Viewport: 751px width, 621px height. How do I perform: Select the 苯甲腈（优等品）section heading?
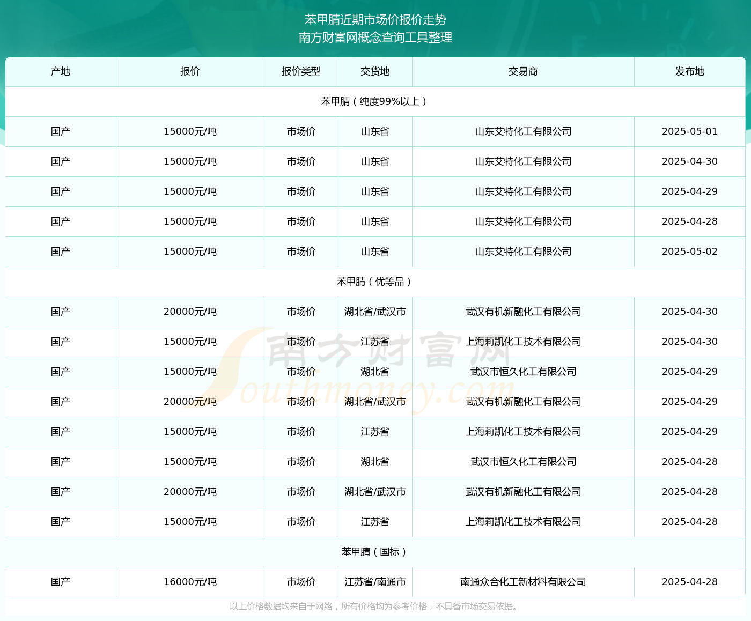click(x=375, y=282)
